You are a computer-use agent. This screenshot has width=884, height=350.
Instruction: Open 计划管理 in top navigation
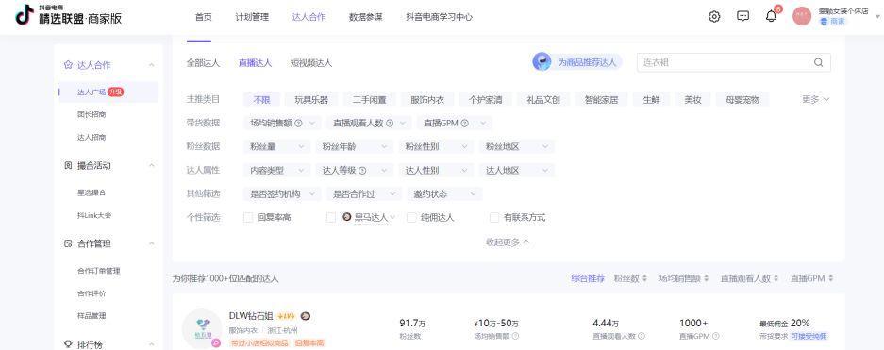coord(252,17)
